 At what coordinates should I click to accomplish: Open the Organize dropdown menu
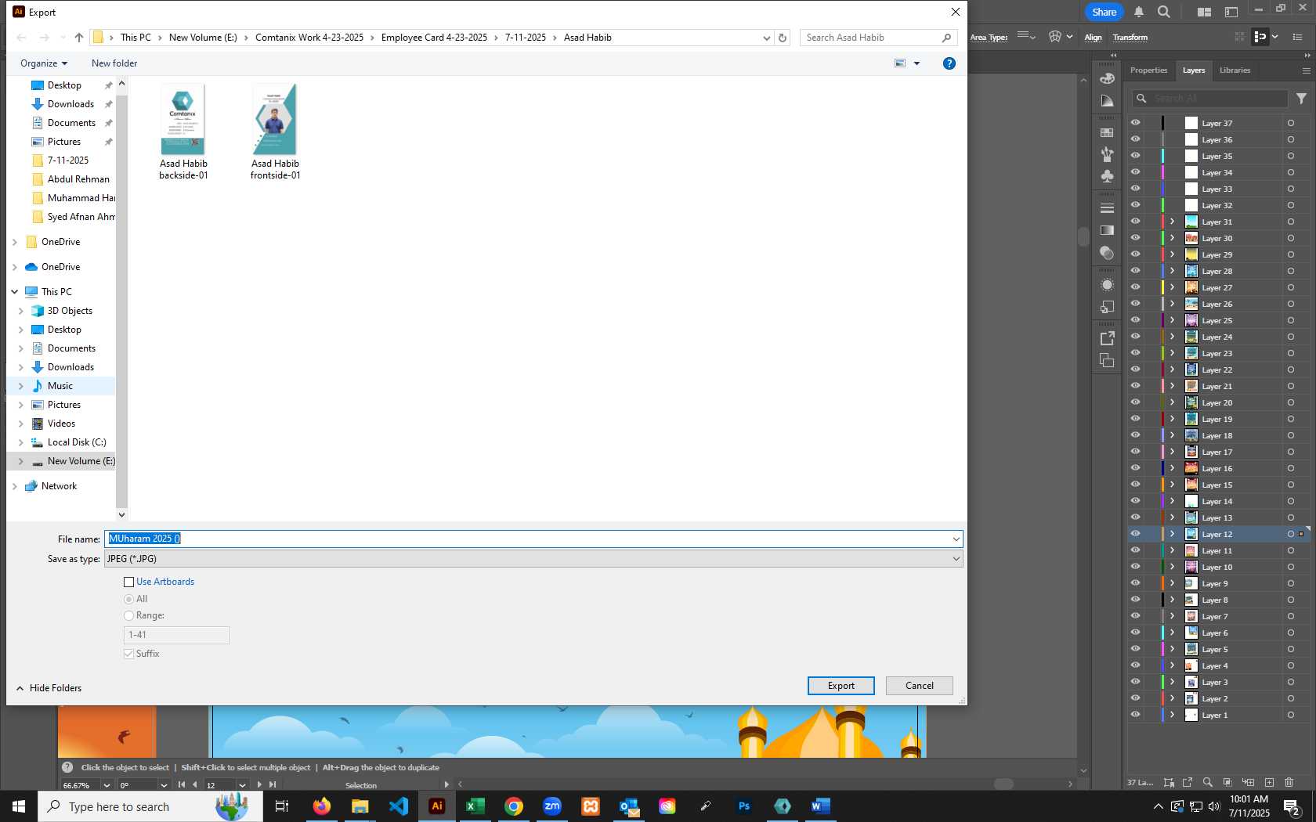(x=44, y=63)
